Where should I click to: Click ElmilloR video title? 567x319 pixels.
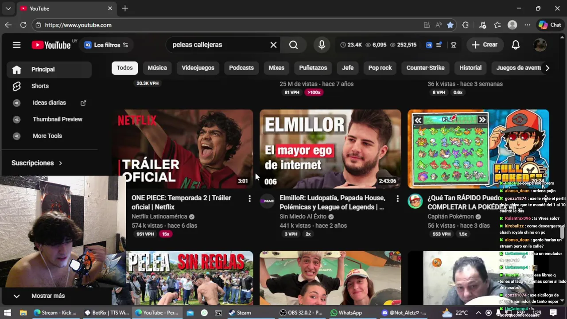(332, 202)
